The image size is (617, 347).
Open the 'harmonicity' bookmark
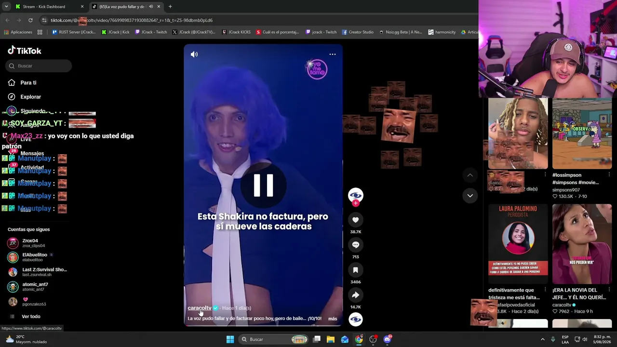442,32
